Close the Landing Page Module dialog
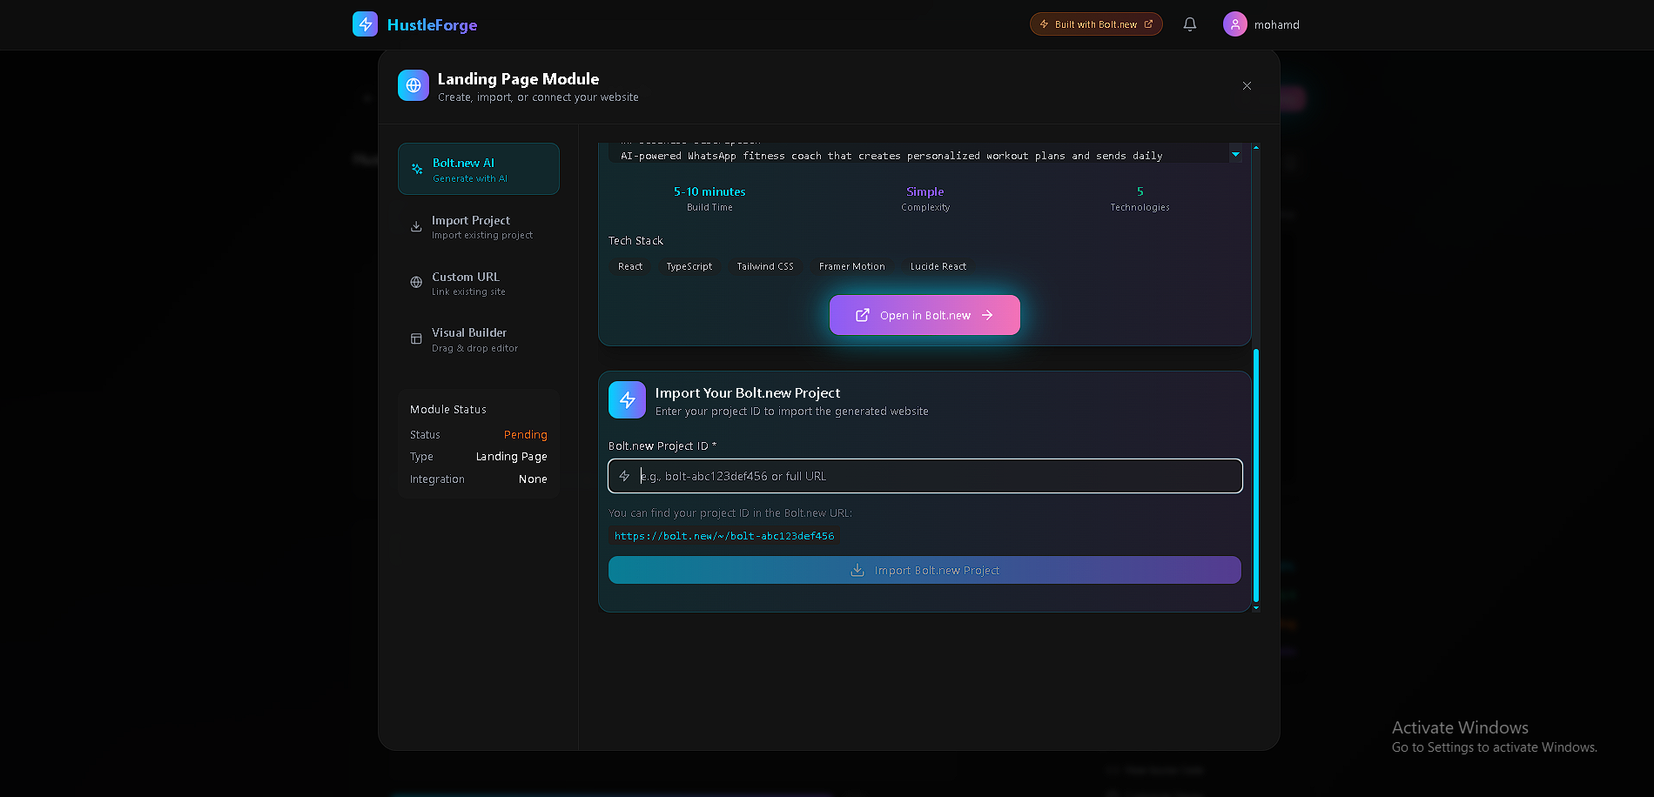This screenshot has width=1654, height=797. pos(1247,86)
